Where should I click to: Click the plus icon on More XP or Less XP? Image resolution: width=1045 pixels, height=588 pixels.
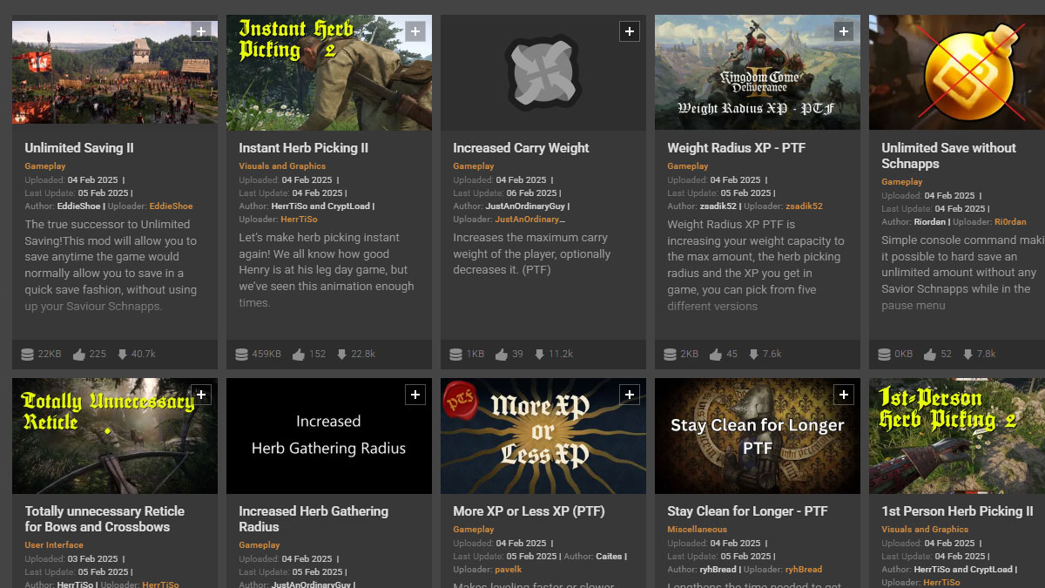point(630,395)
